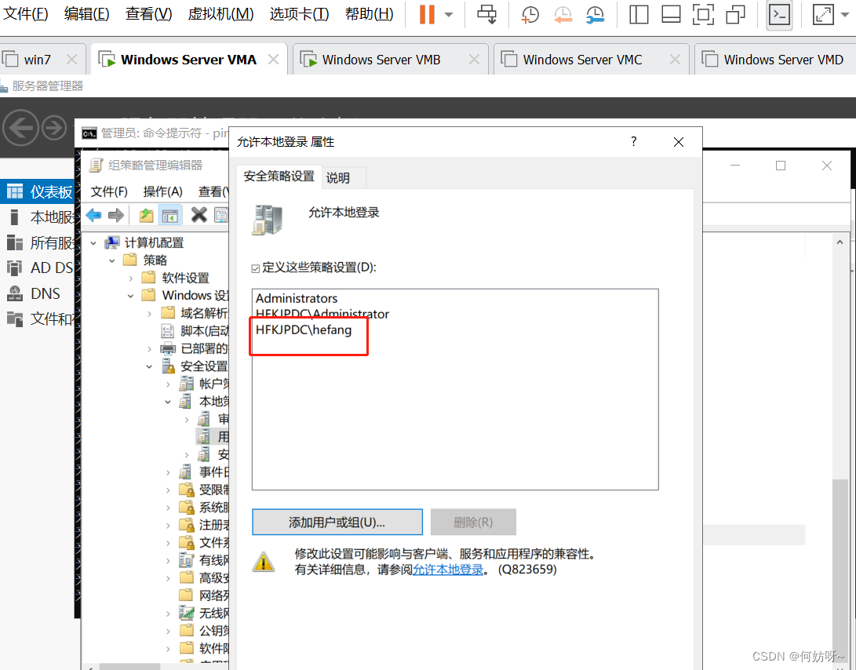856x670 pixels.
Task: Click the delete X icon in editor toolbar
Action: [x=199, y=215]
